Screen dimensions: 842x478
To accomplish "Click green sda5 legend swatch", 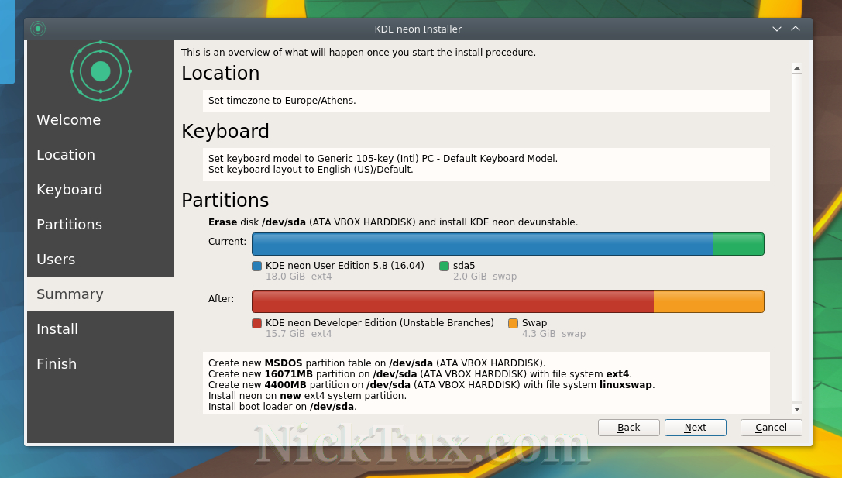I will pos(445,266).
